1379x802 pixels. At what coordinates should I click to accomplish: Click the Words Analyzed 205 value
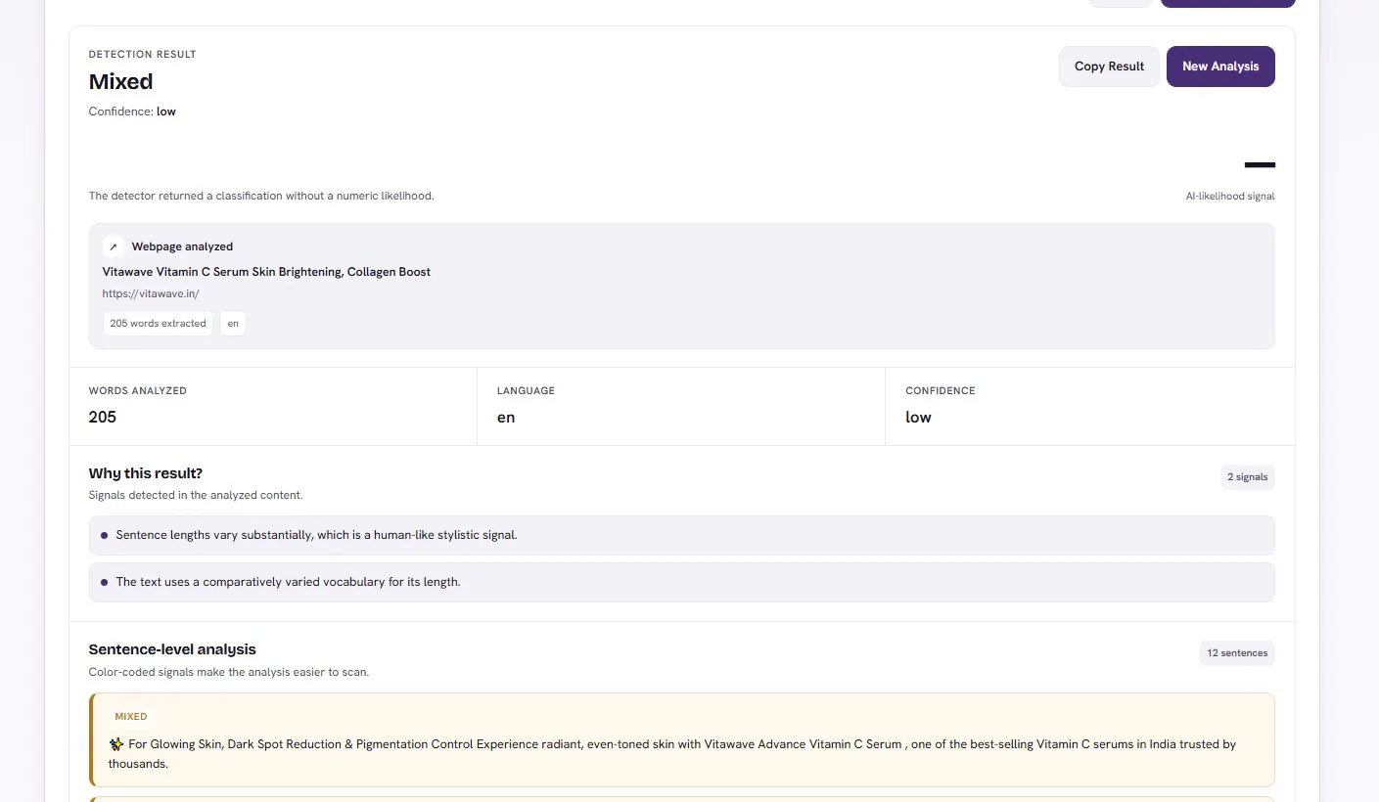(x=103, y=418)
